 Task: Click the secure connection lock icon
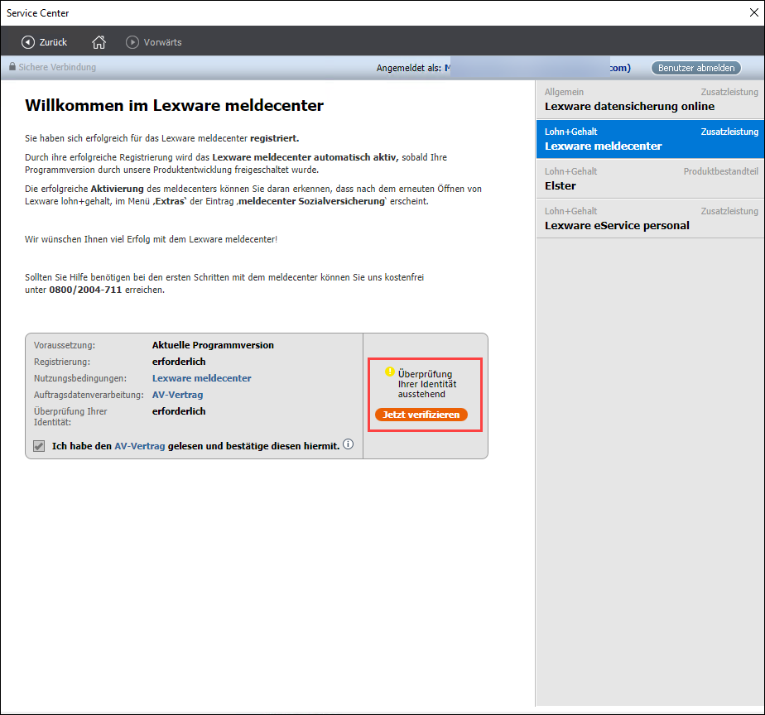coord(12,67)
